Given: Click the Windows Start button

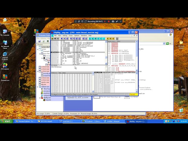Looking at the screenshot, I should tap(6, 121).
